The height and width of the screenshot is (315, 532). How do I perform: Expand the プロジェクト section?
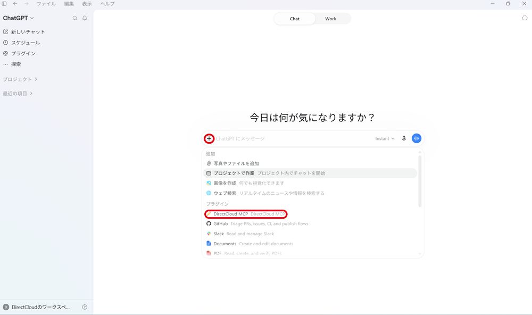click(x=20, y=79)
